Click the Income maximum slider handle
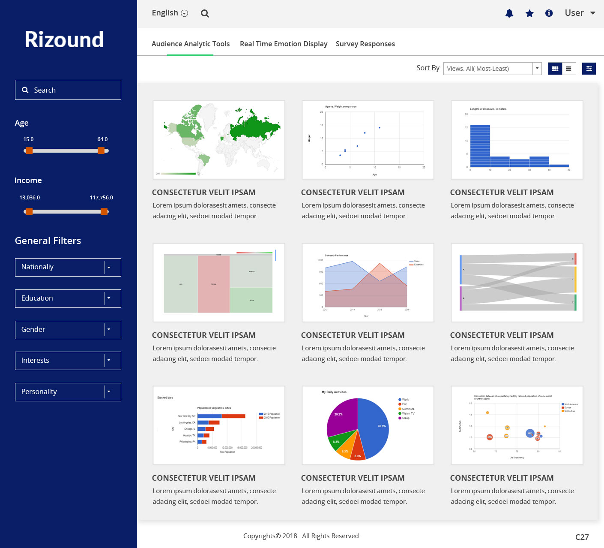The height and width of the screenshot is (548, 604). 104,211
